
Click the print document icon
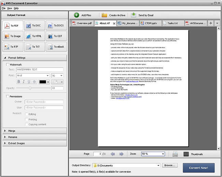[175, 154]
